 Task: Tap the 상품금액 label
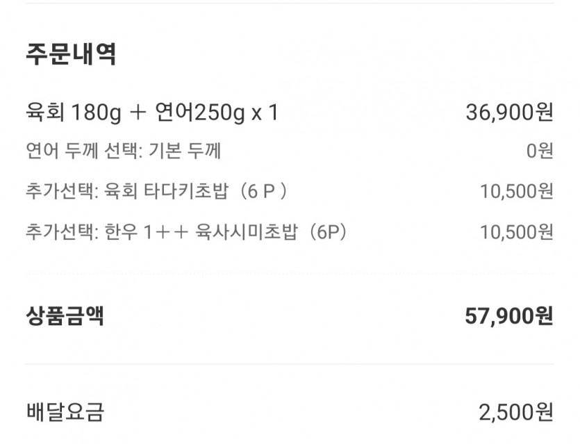point(65,315)
